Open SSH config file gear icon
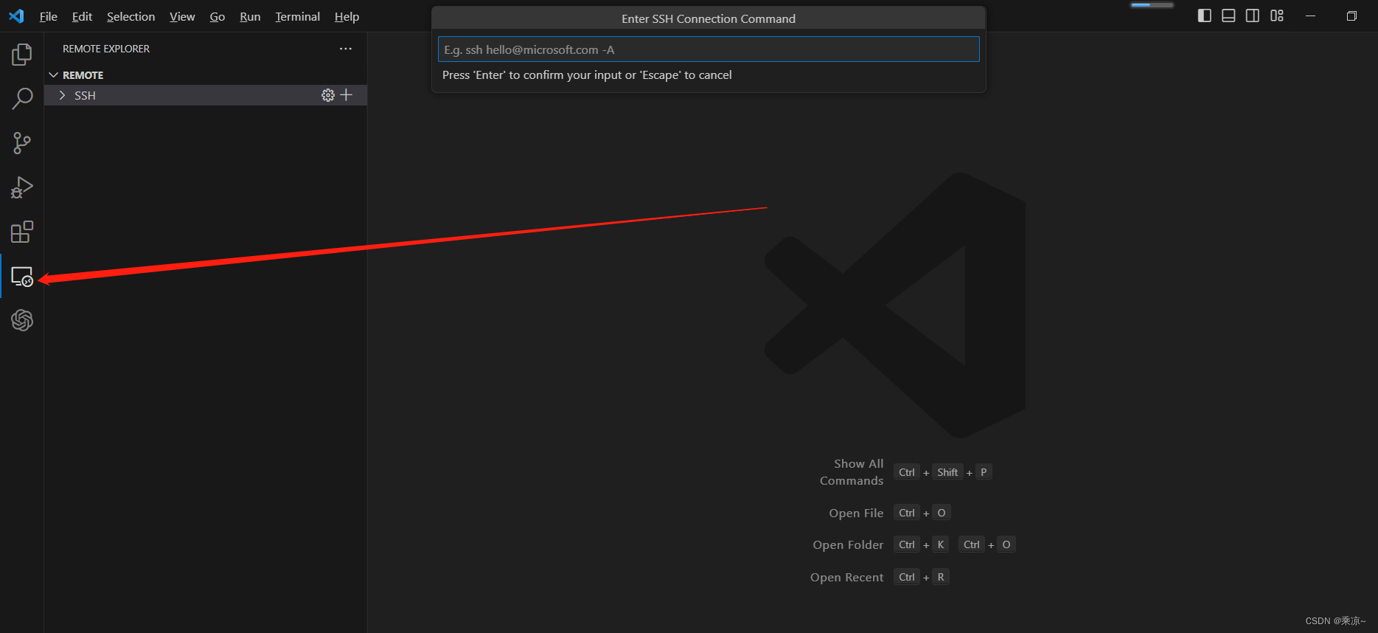1378x633 pixels. pos(328,95)
